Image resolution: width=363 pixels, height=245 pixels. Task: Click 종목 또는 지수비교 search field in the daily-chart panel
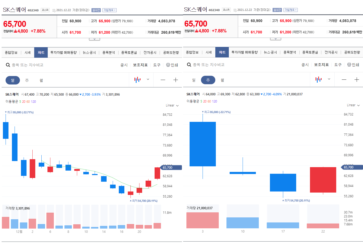click(28, 65)
